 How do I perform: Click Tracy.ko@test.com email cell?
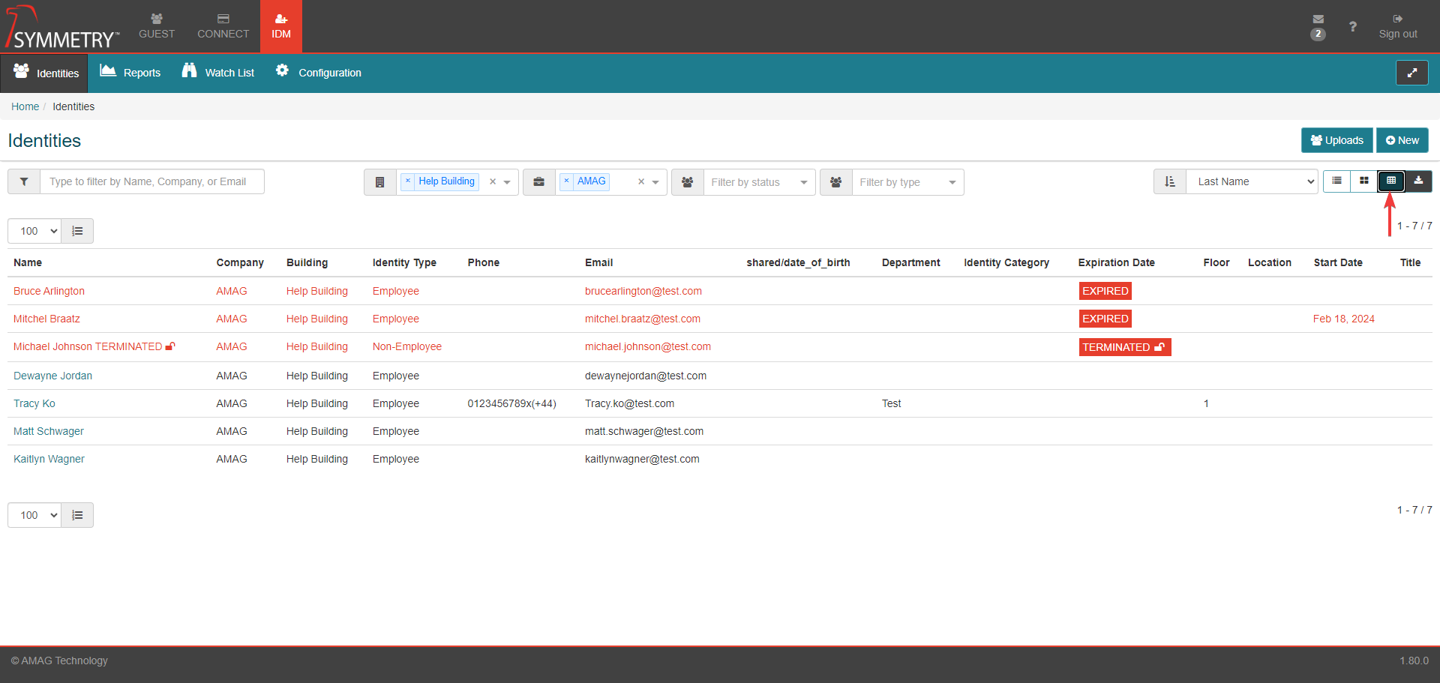629,403
